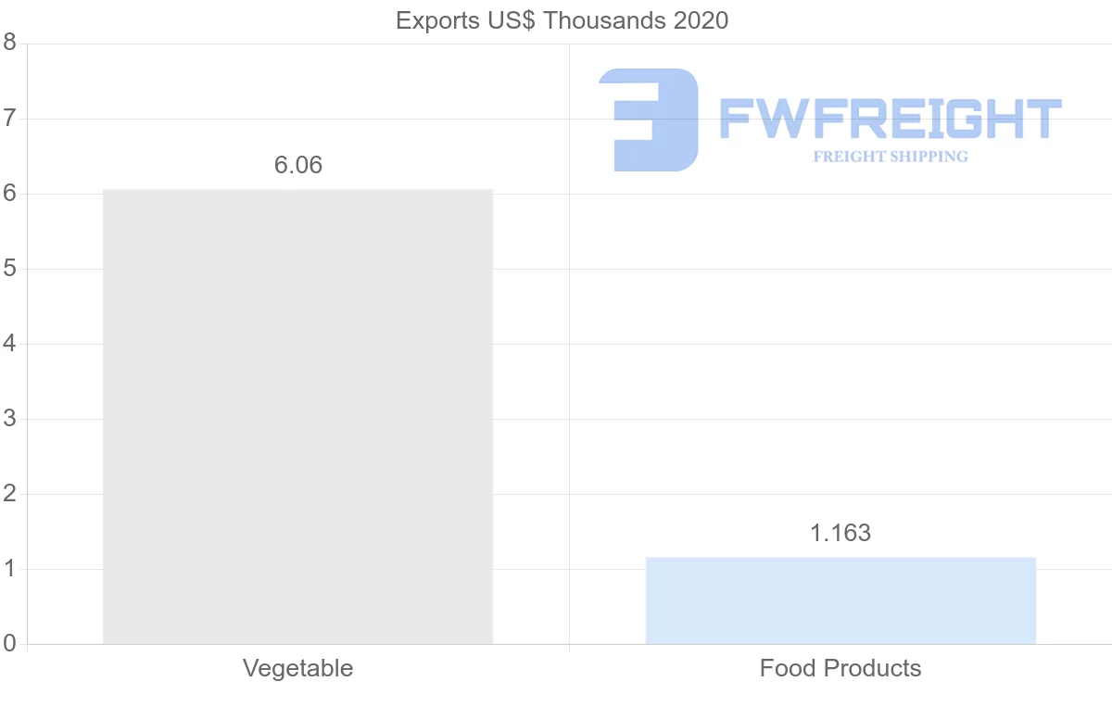1112x707 pixels.
Task: Click the FWFREIGHT wordmark text
Action: (891, 120)
